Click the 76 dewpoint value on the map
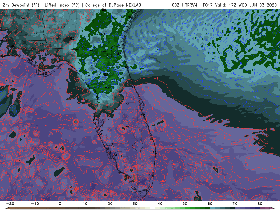 pos(117,166)
